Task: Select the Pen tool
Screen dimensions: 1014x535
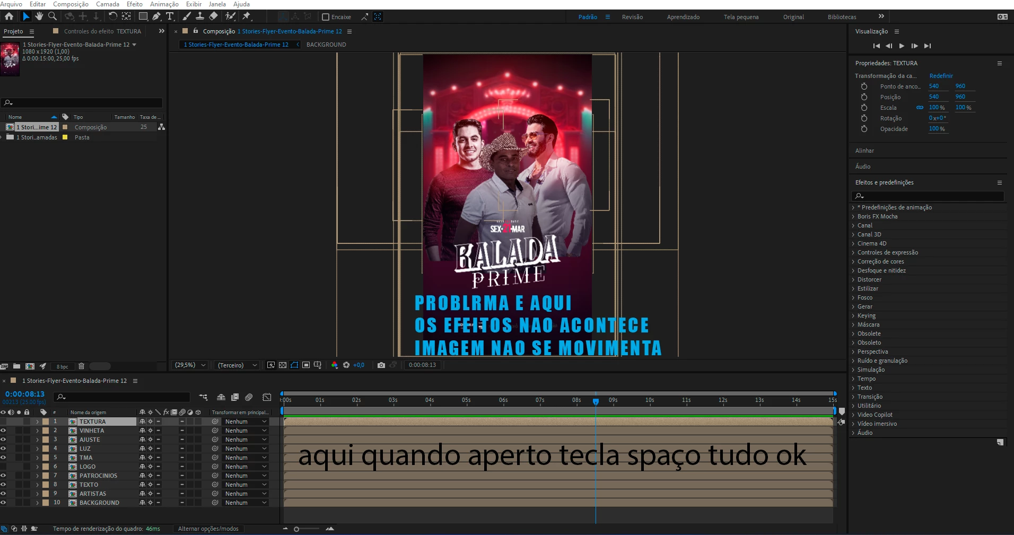Action: [156, 16]
